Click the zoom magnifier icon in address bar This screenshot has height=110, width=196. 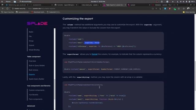tap(156, 9)
